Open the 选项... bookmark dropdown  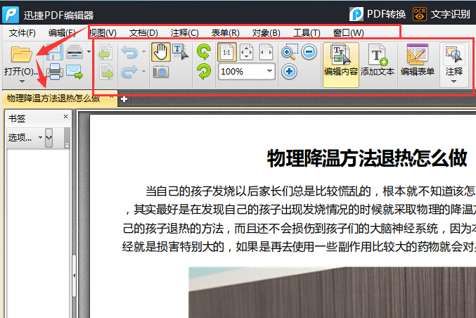(x=25, y=138)
